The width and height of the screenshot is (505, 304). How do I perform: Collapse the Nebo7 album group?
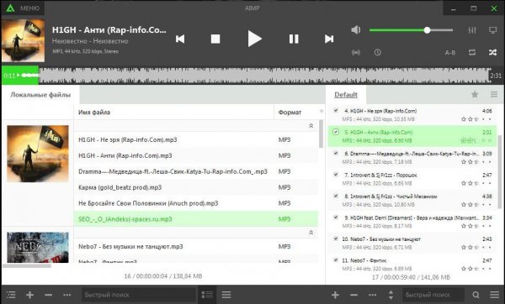tap(311, 233)
